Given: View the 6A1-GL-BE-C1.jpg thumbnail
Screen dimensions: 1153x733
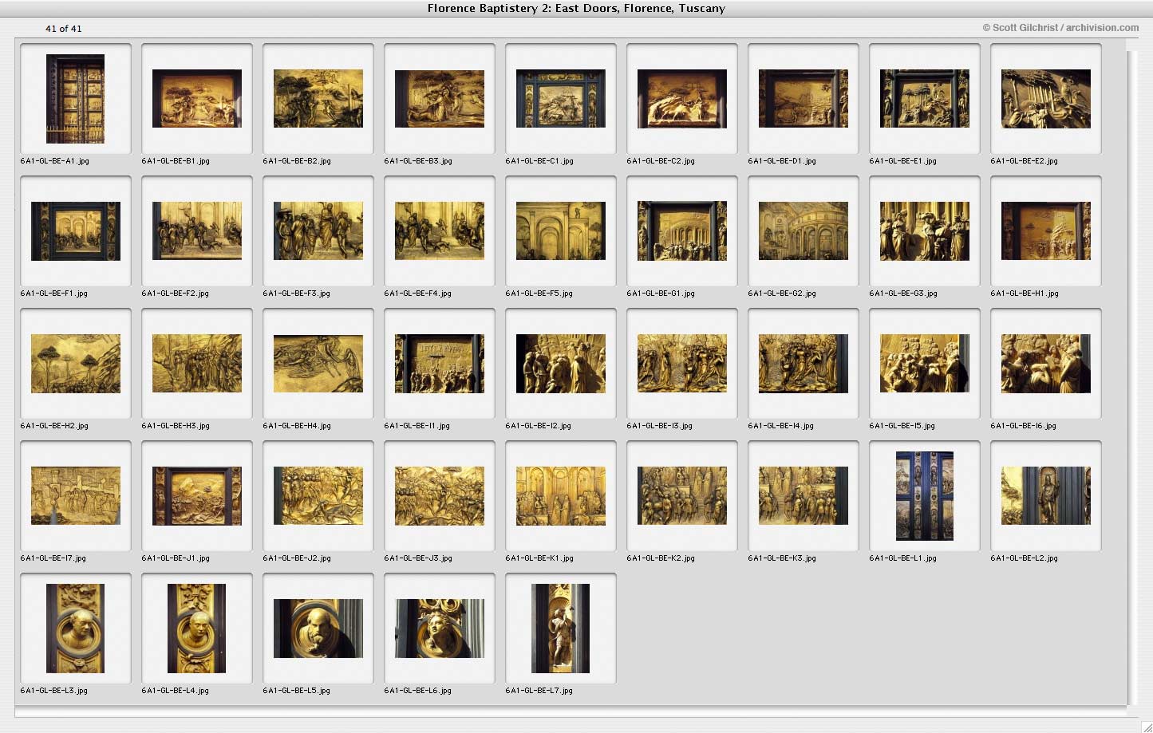Looking at the screenshot, I should (561, 99).
